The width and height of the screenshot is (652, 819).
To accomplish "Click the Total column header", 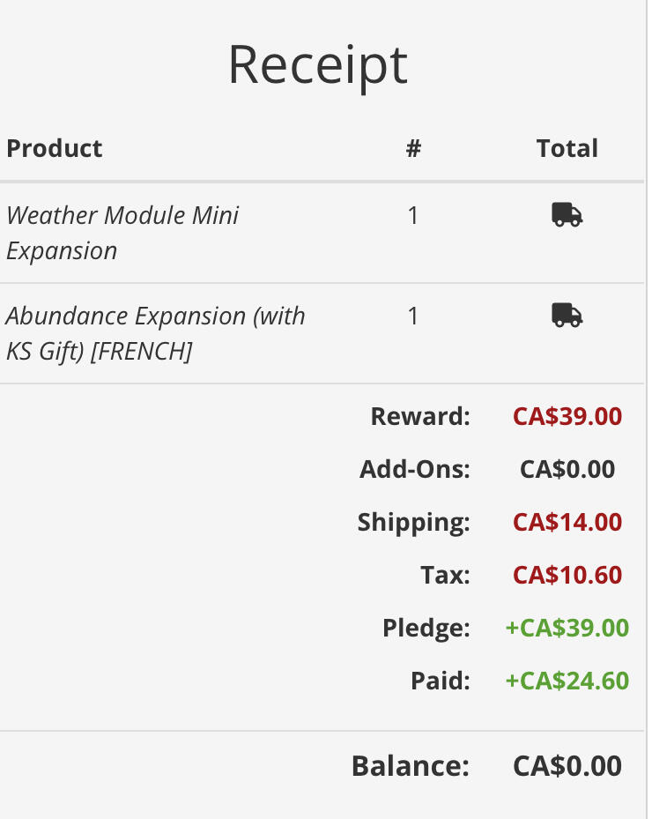I will click(567, 148).
